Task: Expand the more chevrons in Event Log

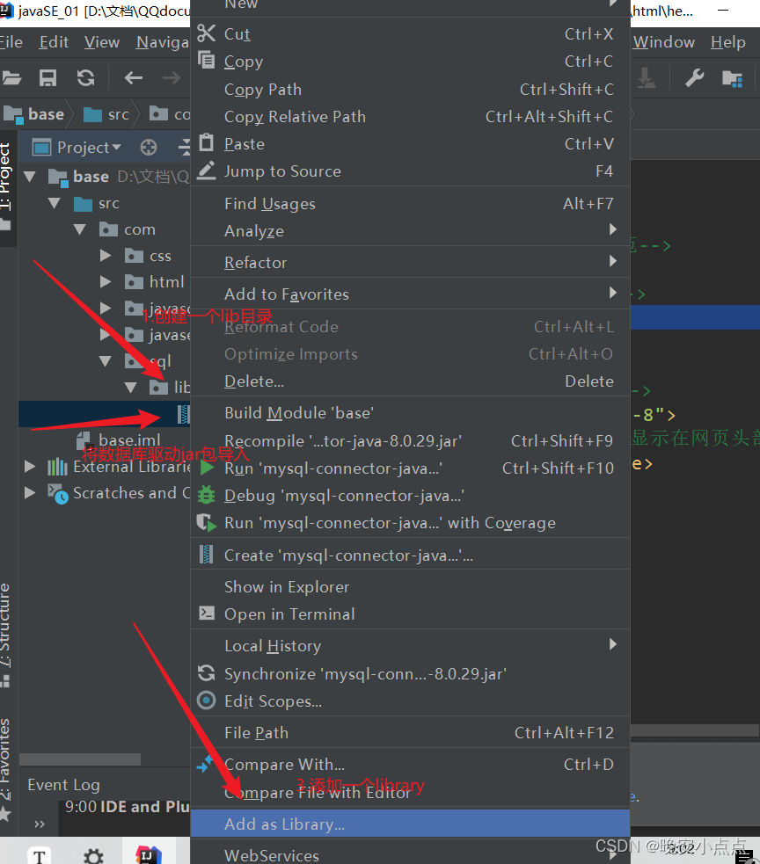Action: (x=40, y=824)
